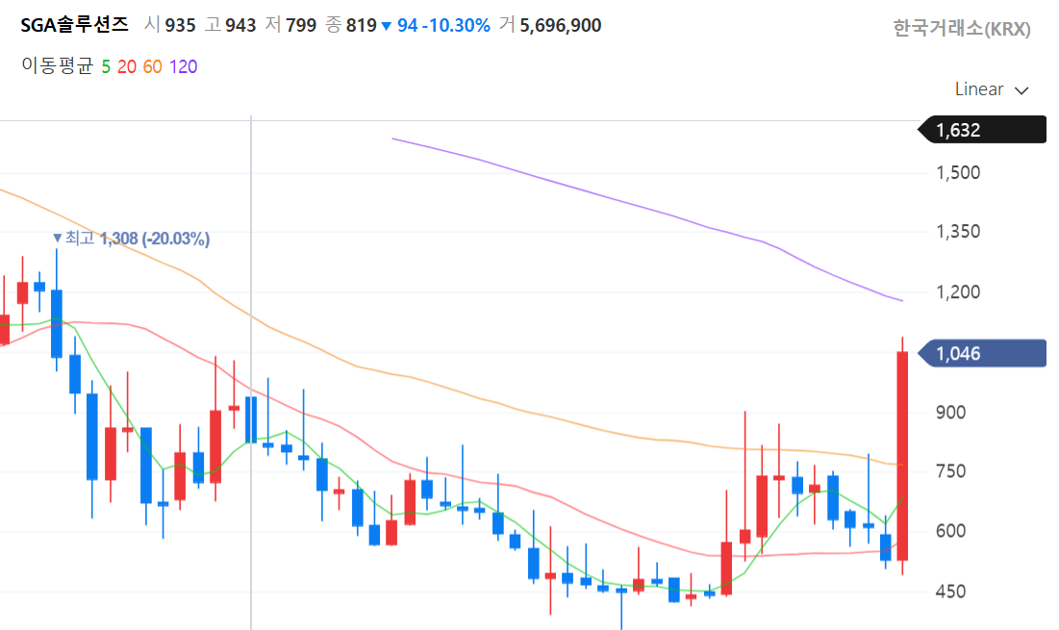Click the opening price 935 value
Viewport: 1059px width, 630px height.
point(180,26)
